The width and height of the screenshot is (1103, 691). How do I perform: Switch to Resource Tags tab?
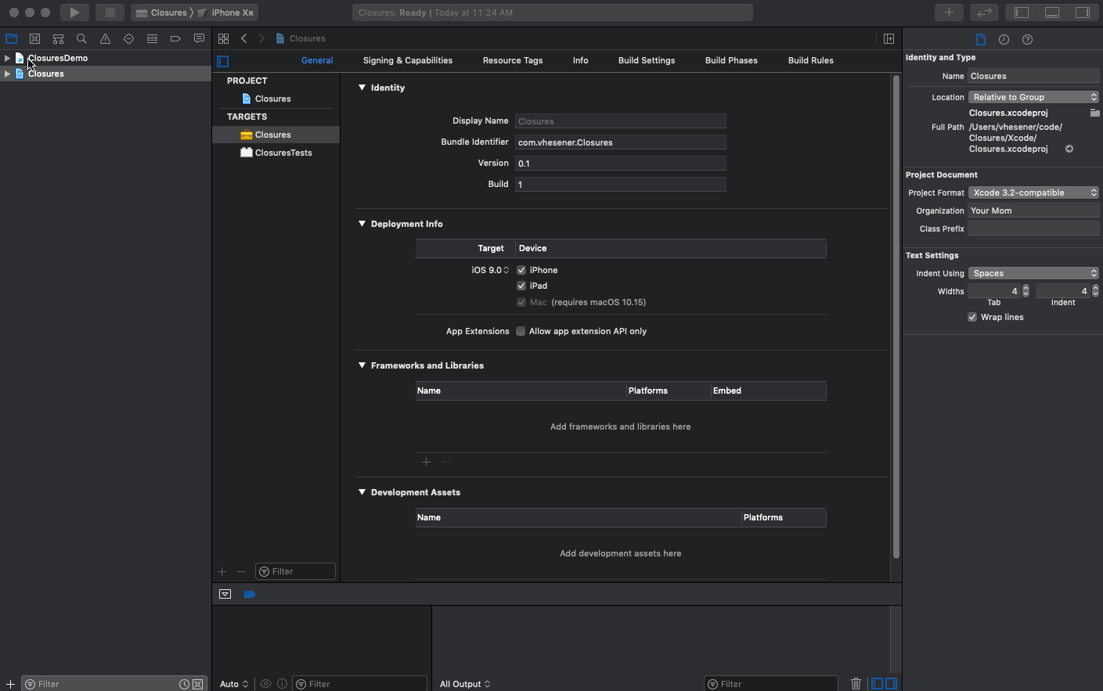[513, 60]
